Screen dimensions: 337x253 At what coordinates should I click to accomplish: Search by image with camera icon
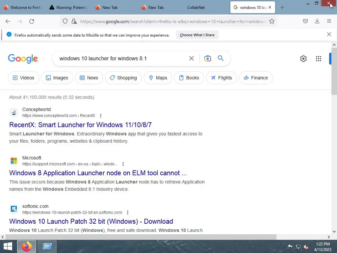(207, 58)
